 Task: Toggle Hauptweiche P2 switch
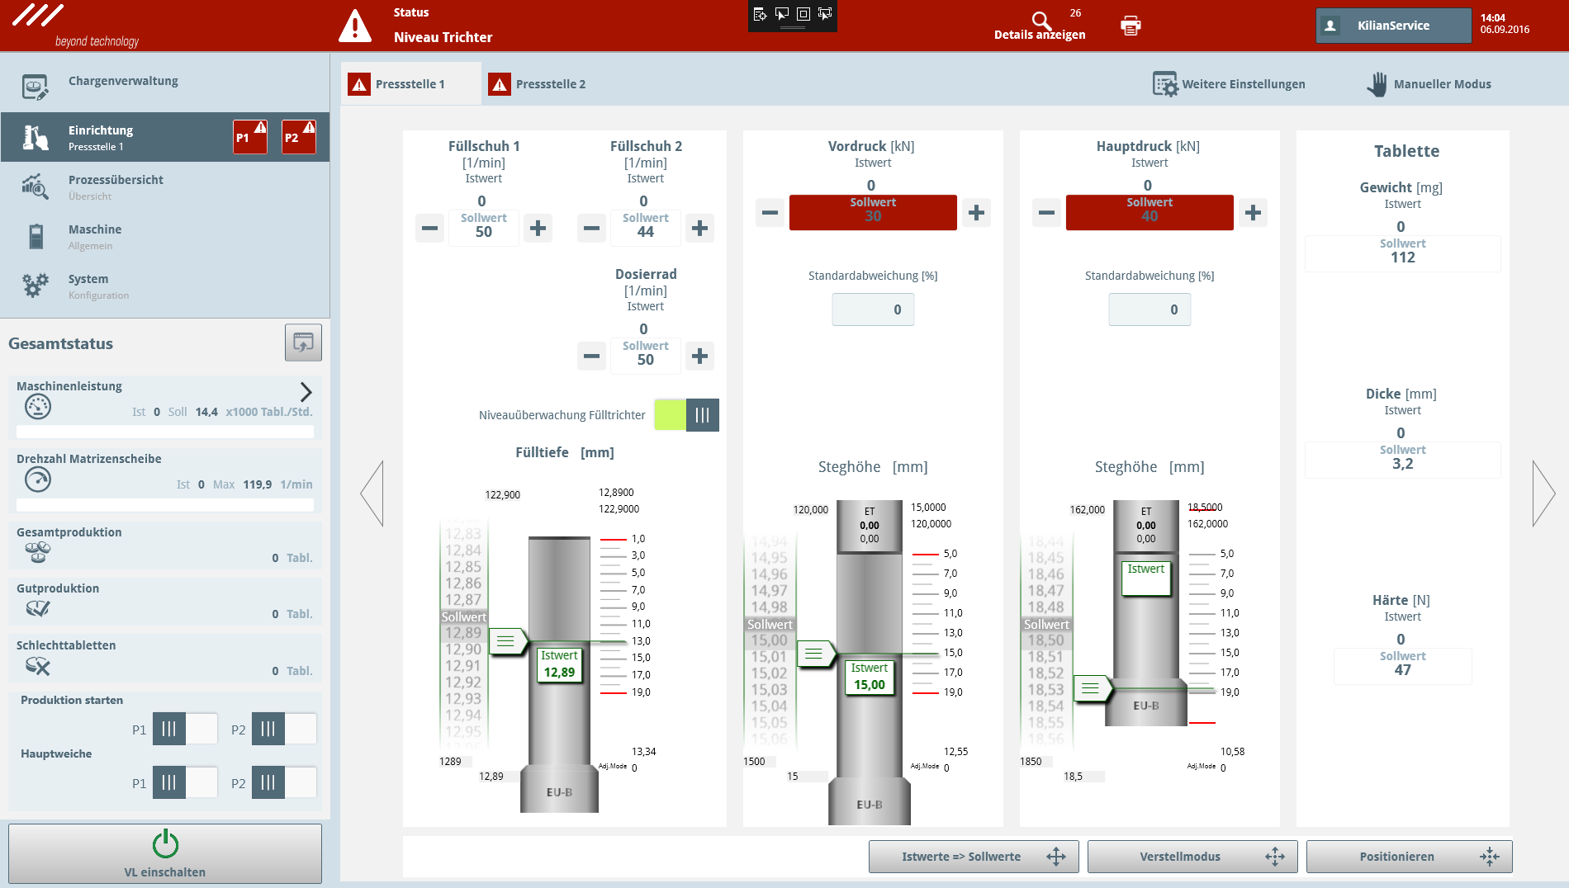(x=284, y=782)
